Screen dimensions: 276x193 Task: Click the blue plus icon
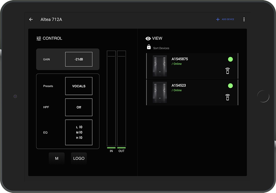click(x=218, y=19)
